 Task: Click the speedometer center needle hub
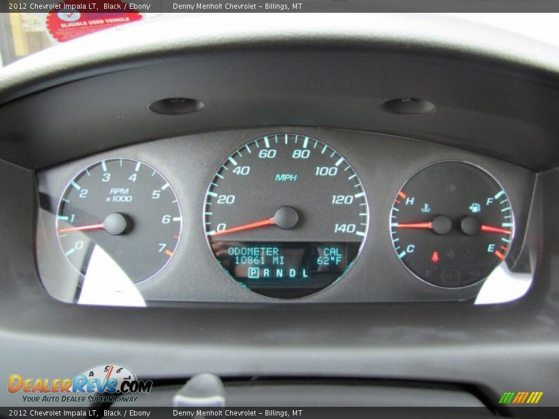tap(286, 218)
